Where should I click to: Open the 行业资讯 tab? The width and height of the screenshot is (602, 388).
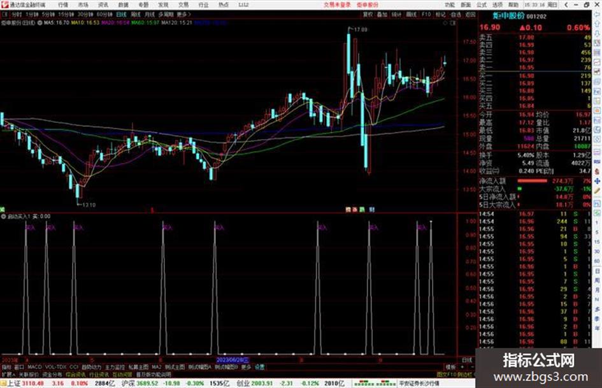99,374
